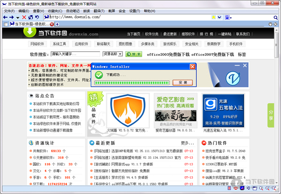
Task: Open the tab list dropdown triangle icon
Action: pos(270,24)
